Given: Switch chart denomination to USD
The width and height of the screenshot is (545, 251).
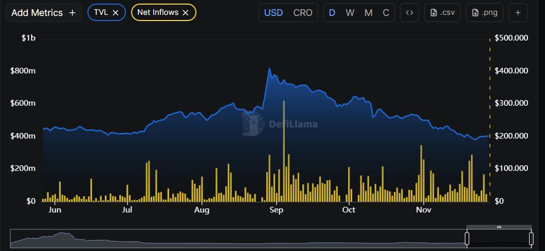Looking at the screenshot, I should click(x=274, y=13).
